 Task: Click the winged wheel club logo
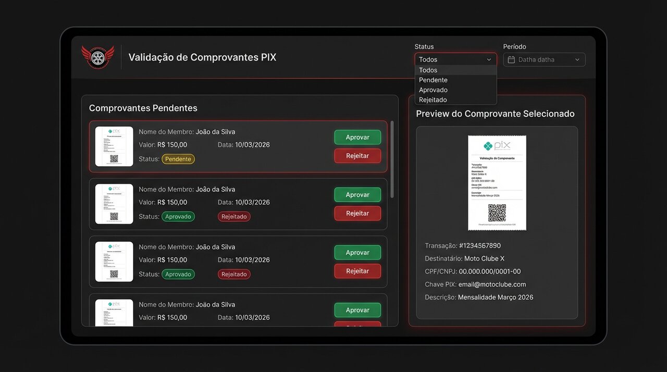coord(97,57)
